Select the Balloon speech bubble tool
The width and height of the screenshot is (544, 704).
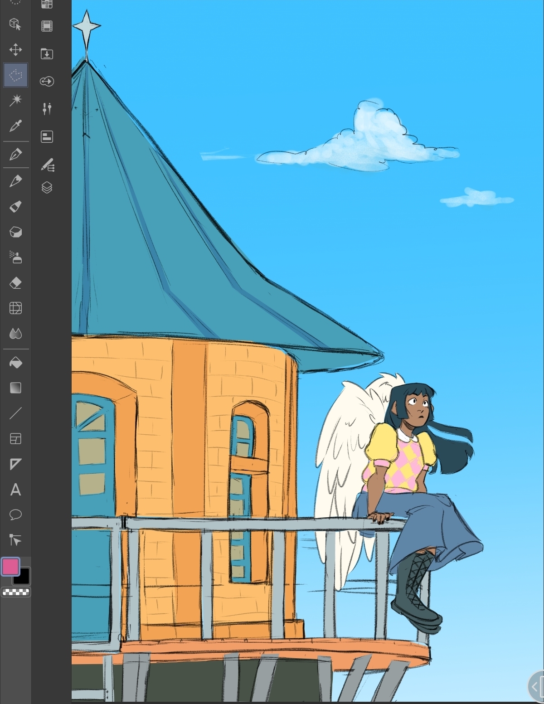tap(15, 515)
